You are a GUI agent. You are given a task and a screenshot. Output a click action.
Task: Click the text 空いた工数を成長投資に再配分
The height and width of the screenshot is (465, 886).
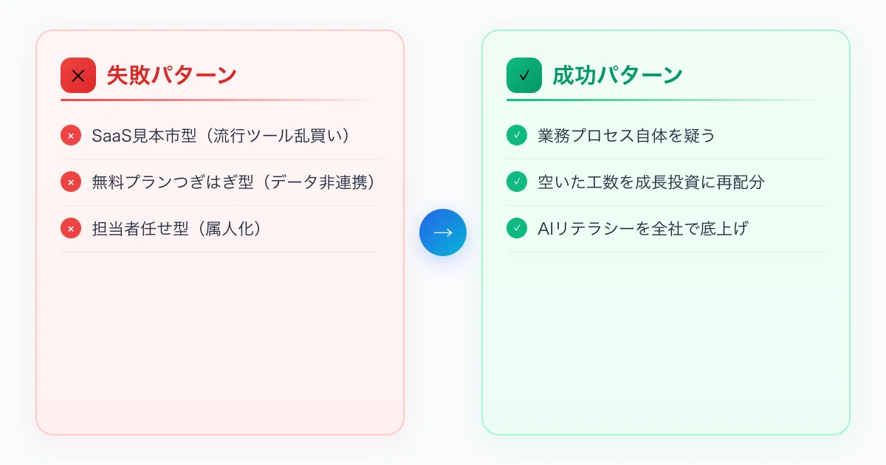coord(651,182)
